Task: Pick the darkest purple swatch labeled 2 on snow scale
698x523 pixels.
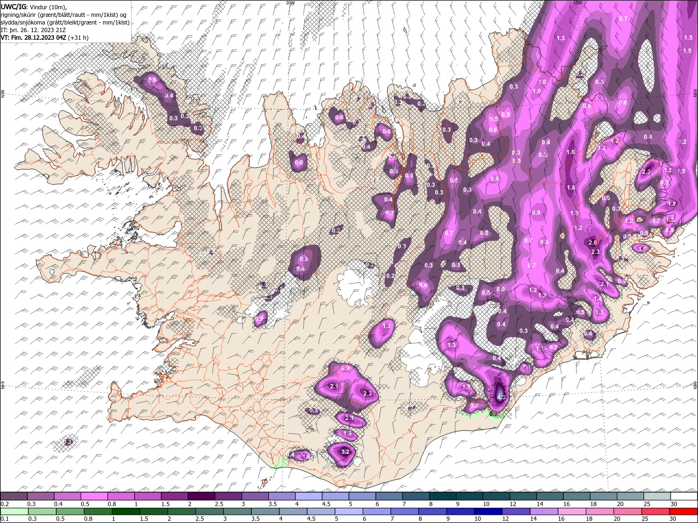Action: [201, 496]
